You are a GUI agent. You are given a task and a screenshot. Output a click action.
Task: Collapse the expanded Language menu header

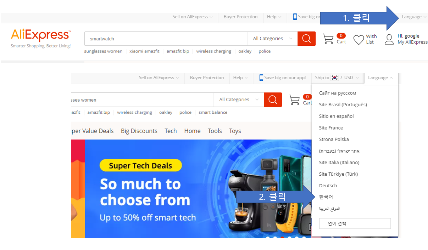pyautogui.click(x=380, y=78)
